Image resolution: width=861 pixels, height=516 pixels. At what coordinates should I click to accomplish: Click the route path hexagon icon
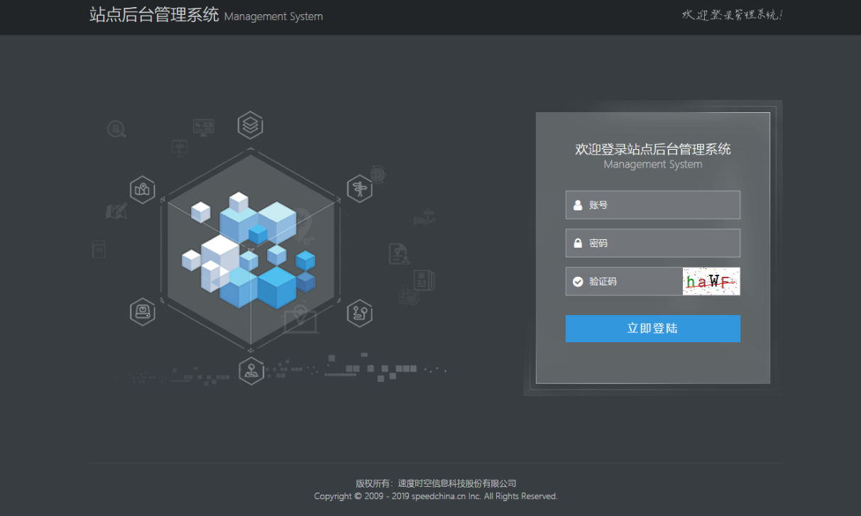360,312
